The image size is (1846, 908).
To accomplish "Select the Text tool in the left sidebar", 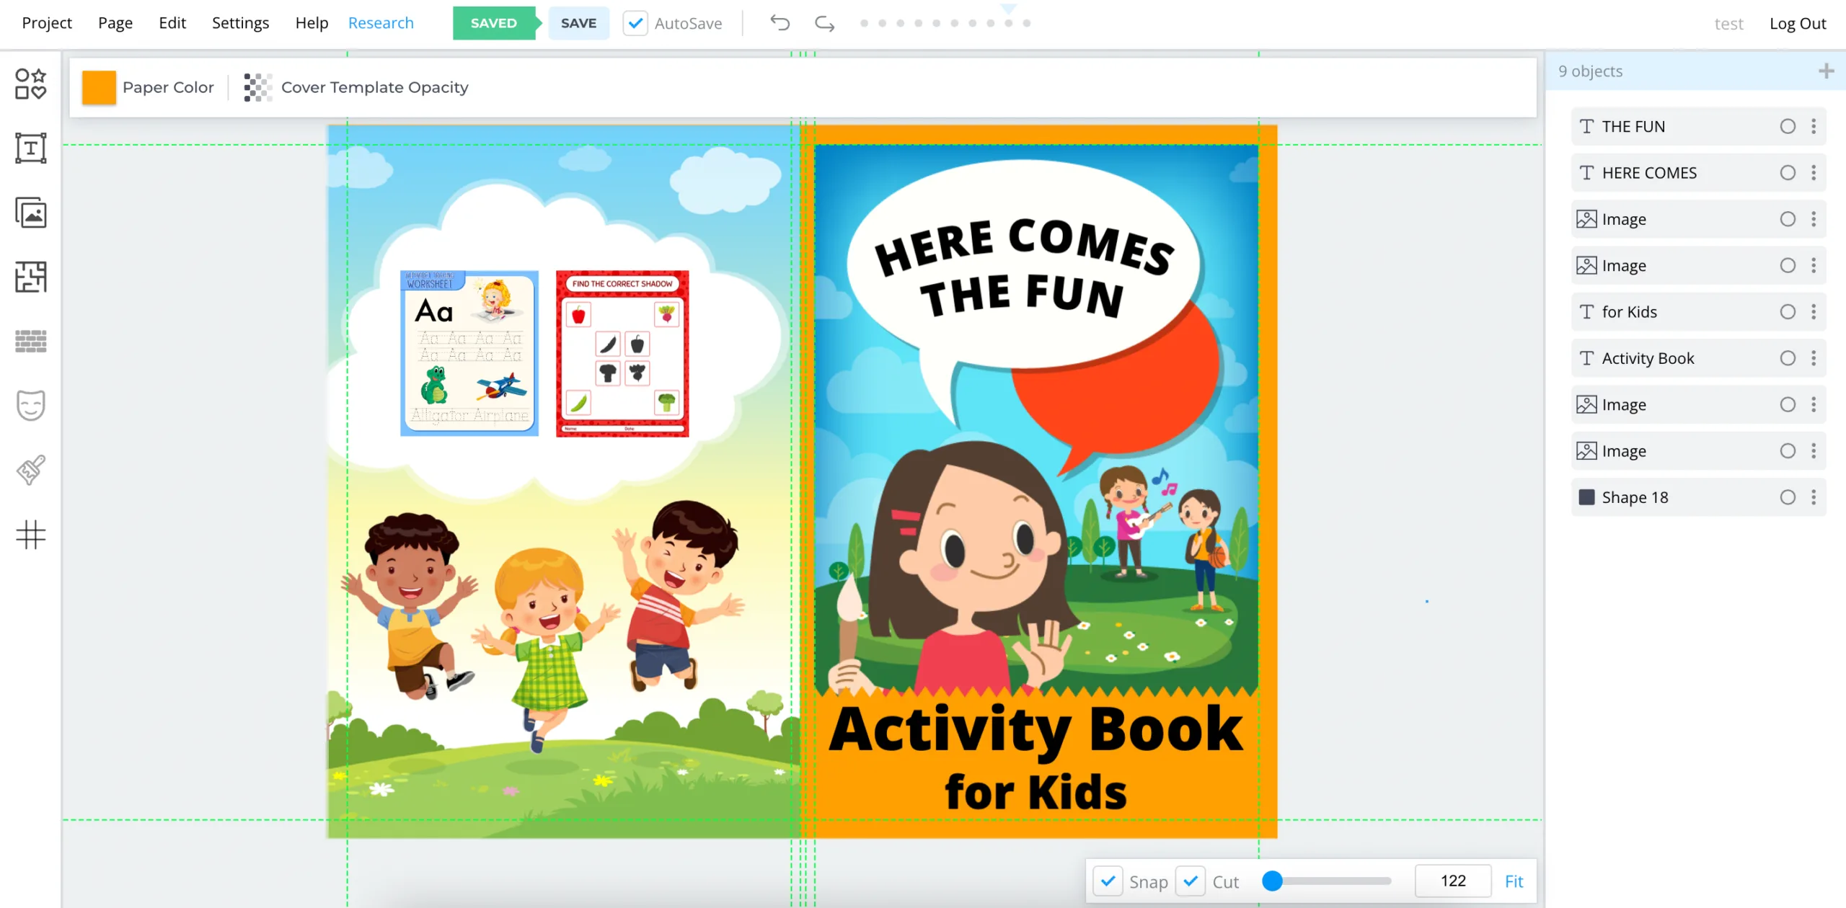I will [30, 148].
